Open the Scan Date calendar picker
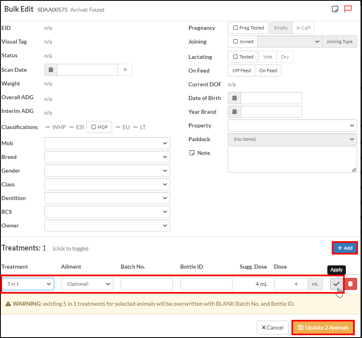This screenshot has height=338, width=362. (50, 69)
